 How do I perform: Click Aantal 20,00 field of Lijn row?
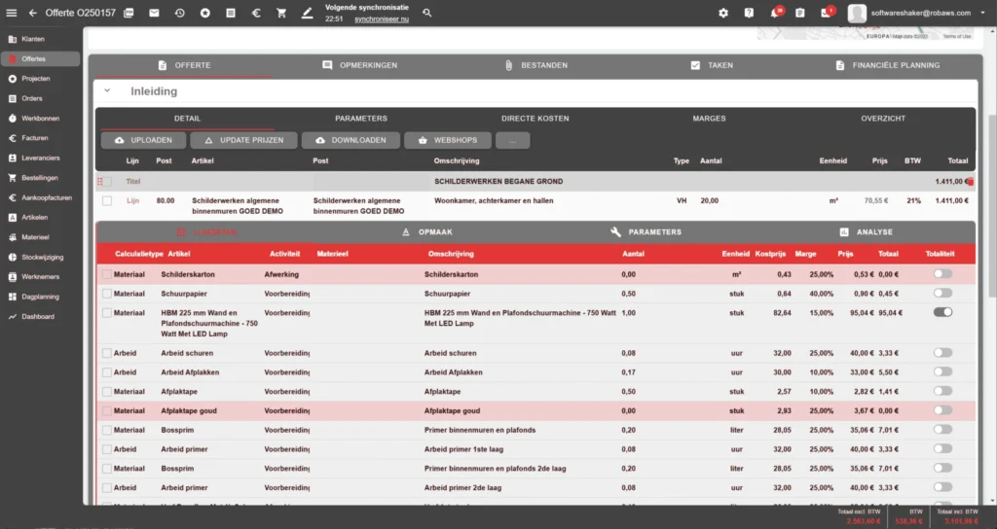coord(710,200)
